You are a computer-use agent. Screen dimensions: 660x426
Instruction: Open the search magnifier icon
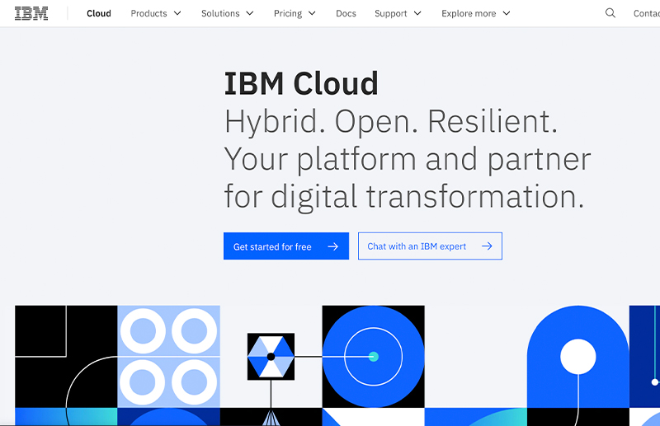click(x=610, y=13)
